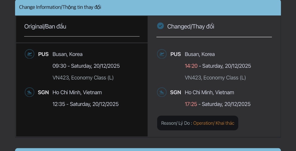
Task: Click the PUS airport code in Original column
Action: [x=43, y=54]
